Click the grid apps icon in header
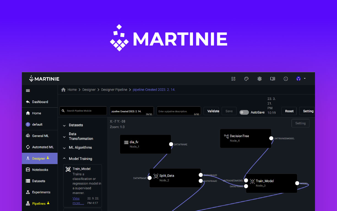 (x=233, y=79)
